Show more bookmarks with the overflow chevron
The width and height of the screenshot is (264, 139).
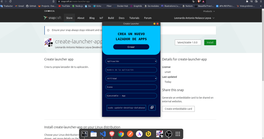click(261, 6)
